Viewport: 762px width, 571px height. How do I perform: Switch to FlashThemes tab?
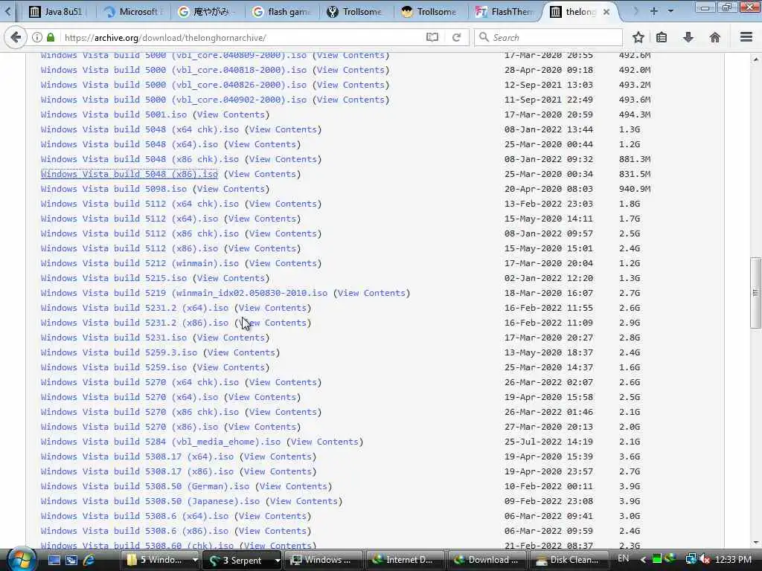(505, 12)
